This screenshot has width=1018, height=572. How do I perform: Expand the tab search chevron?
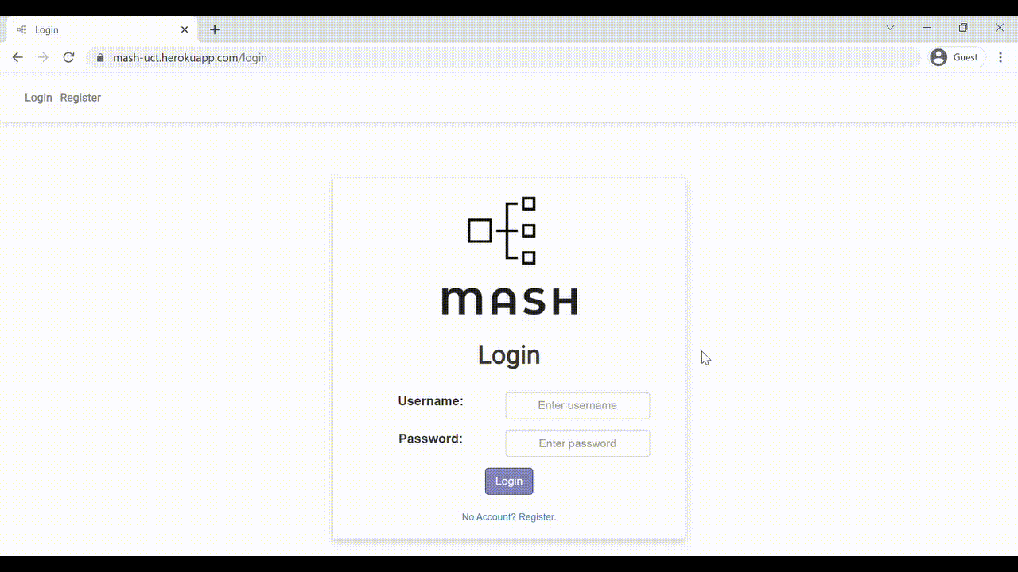click(x=890, y=28)
